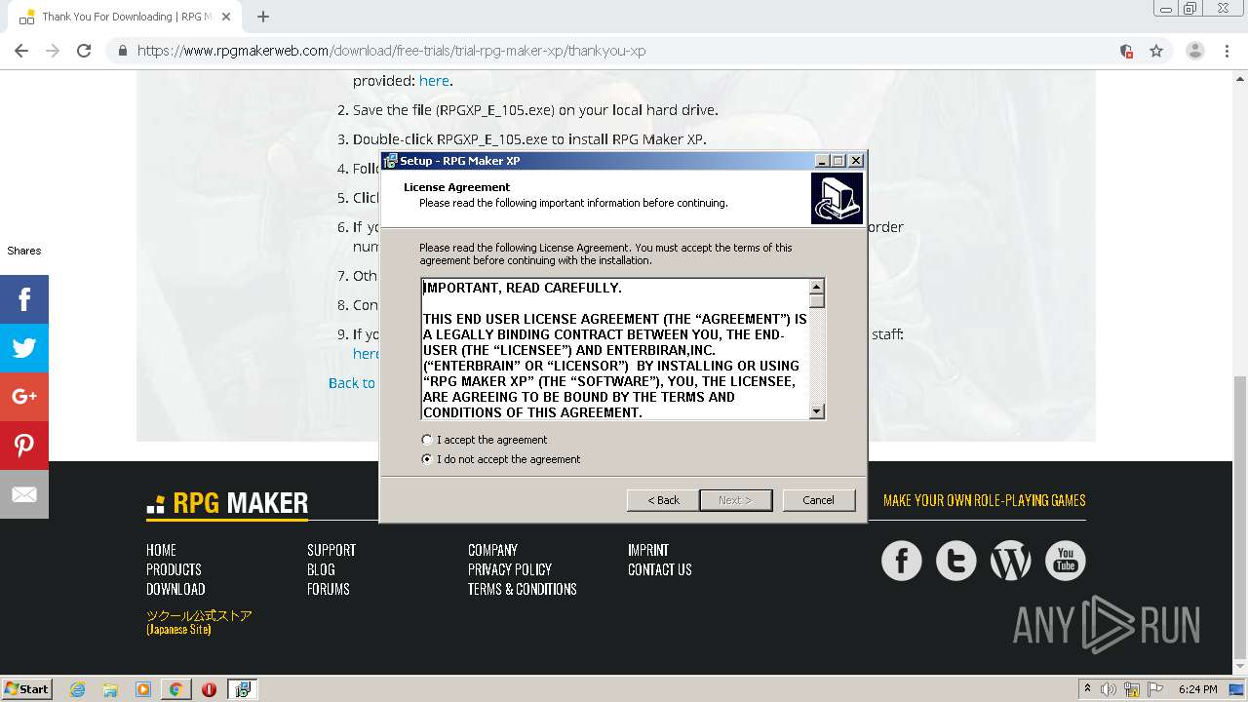Click the taskbar clock showing 6:24 PM
Screen dimensions: 1248x702
click(1198, 689)
